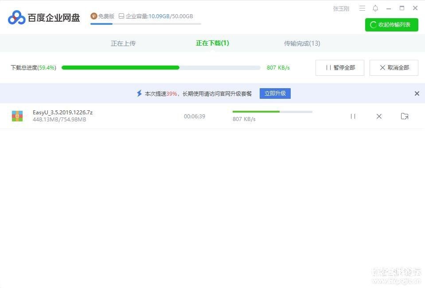Image resolution: width=425 pixels, height=288 pixels.
Task: Click the 暂停全部 button
Action: pos(339,68)
